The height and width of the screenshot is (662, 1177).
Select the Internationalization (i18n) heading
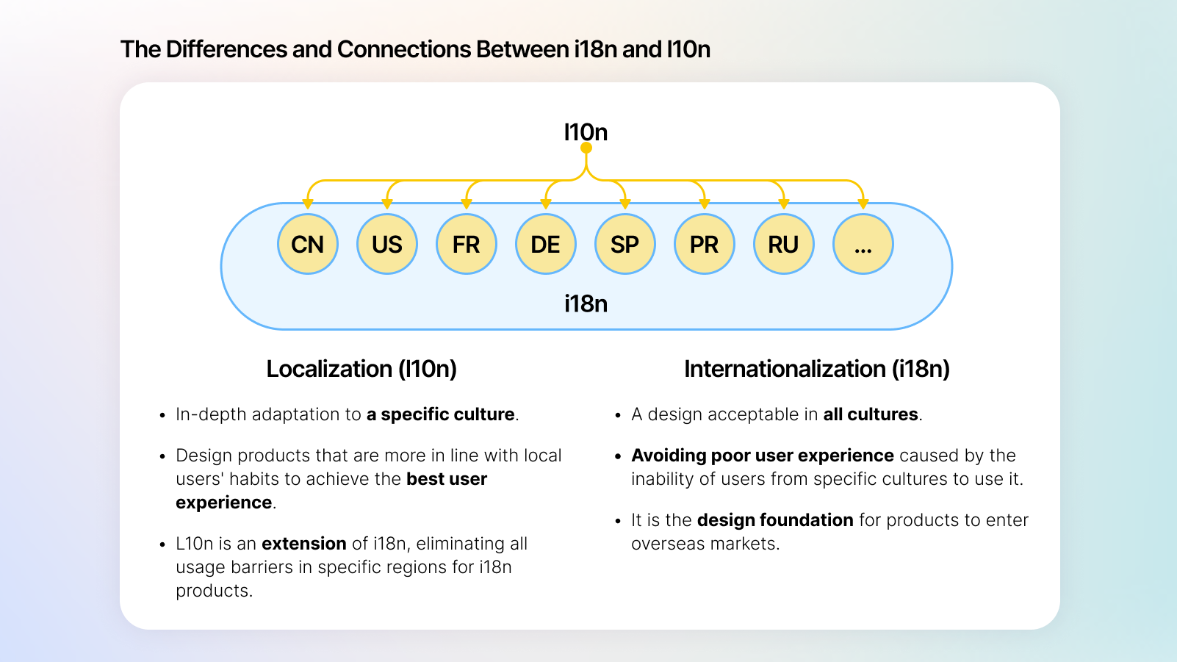[x=816, y=369]
